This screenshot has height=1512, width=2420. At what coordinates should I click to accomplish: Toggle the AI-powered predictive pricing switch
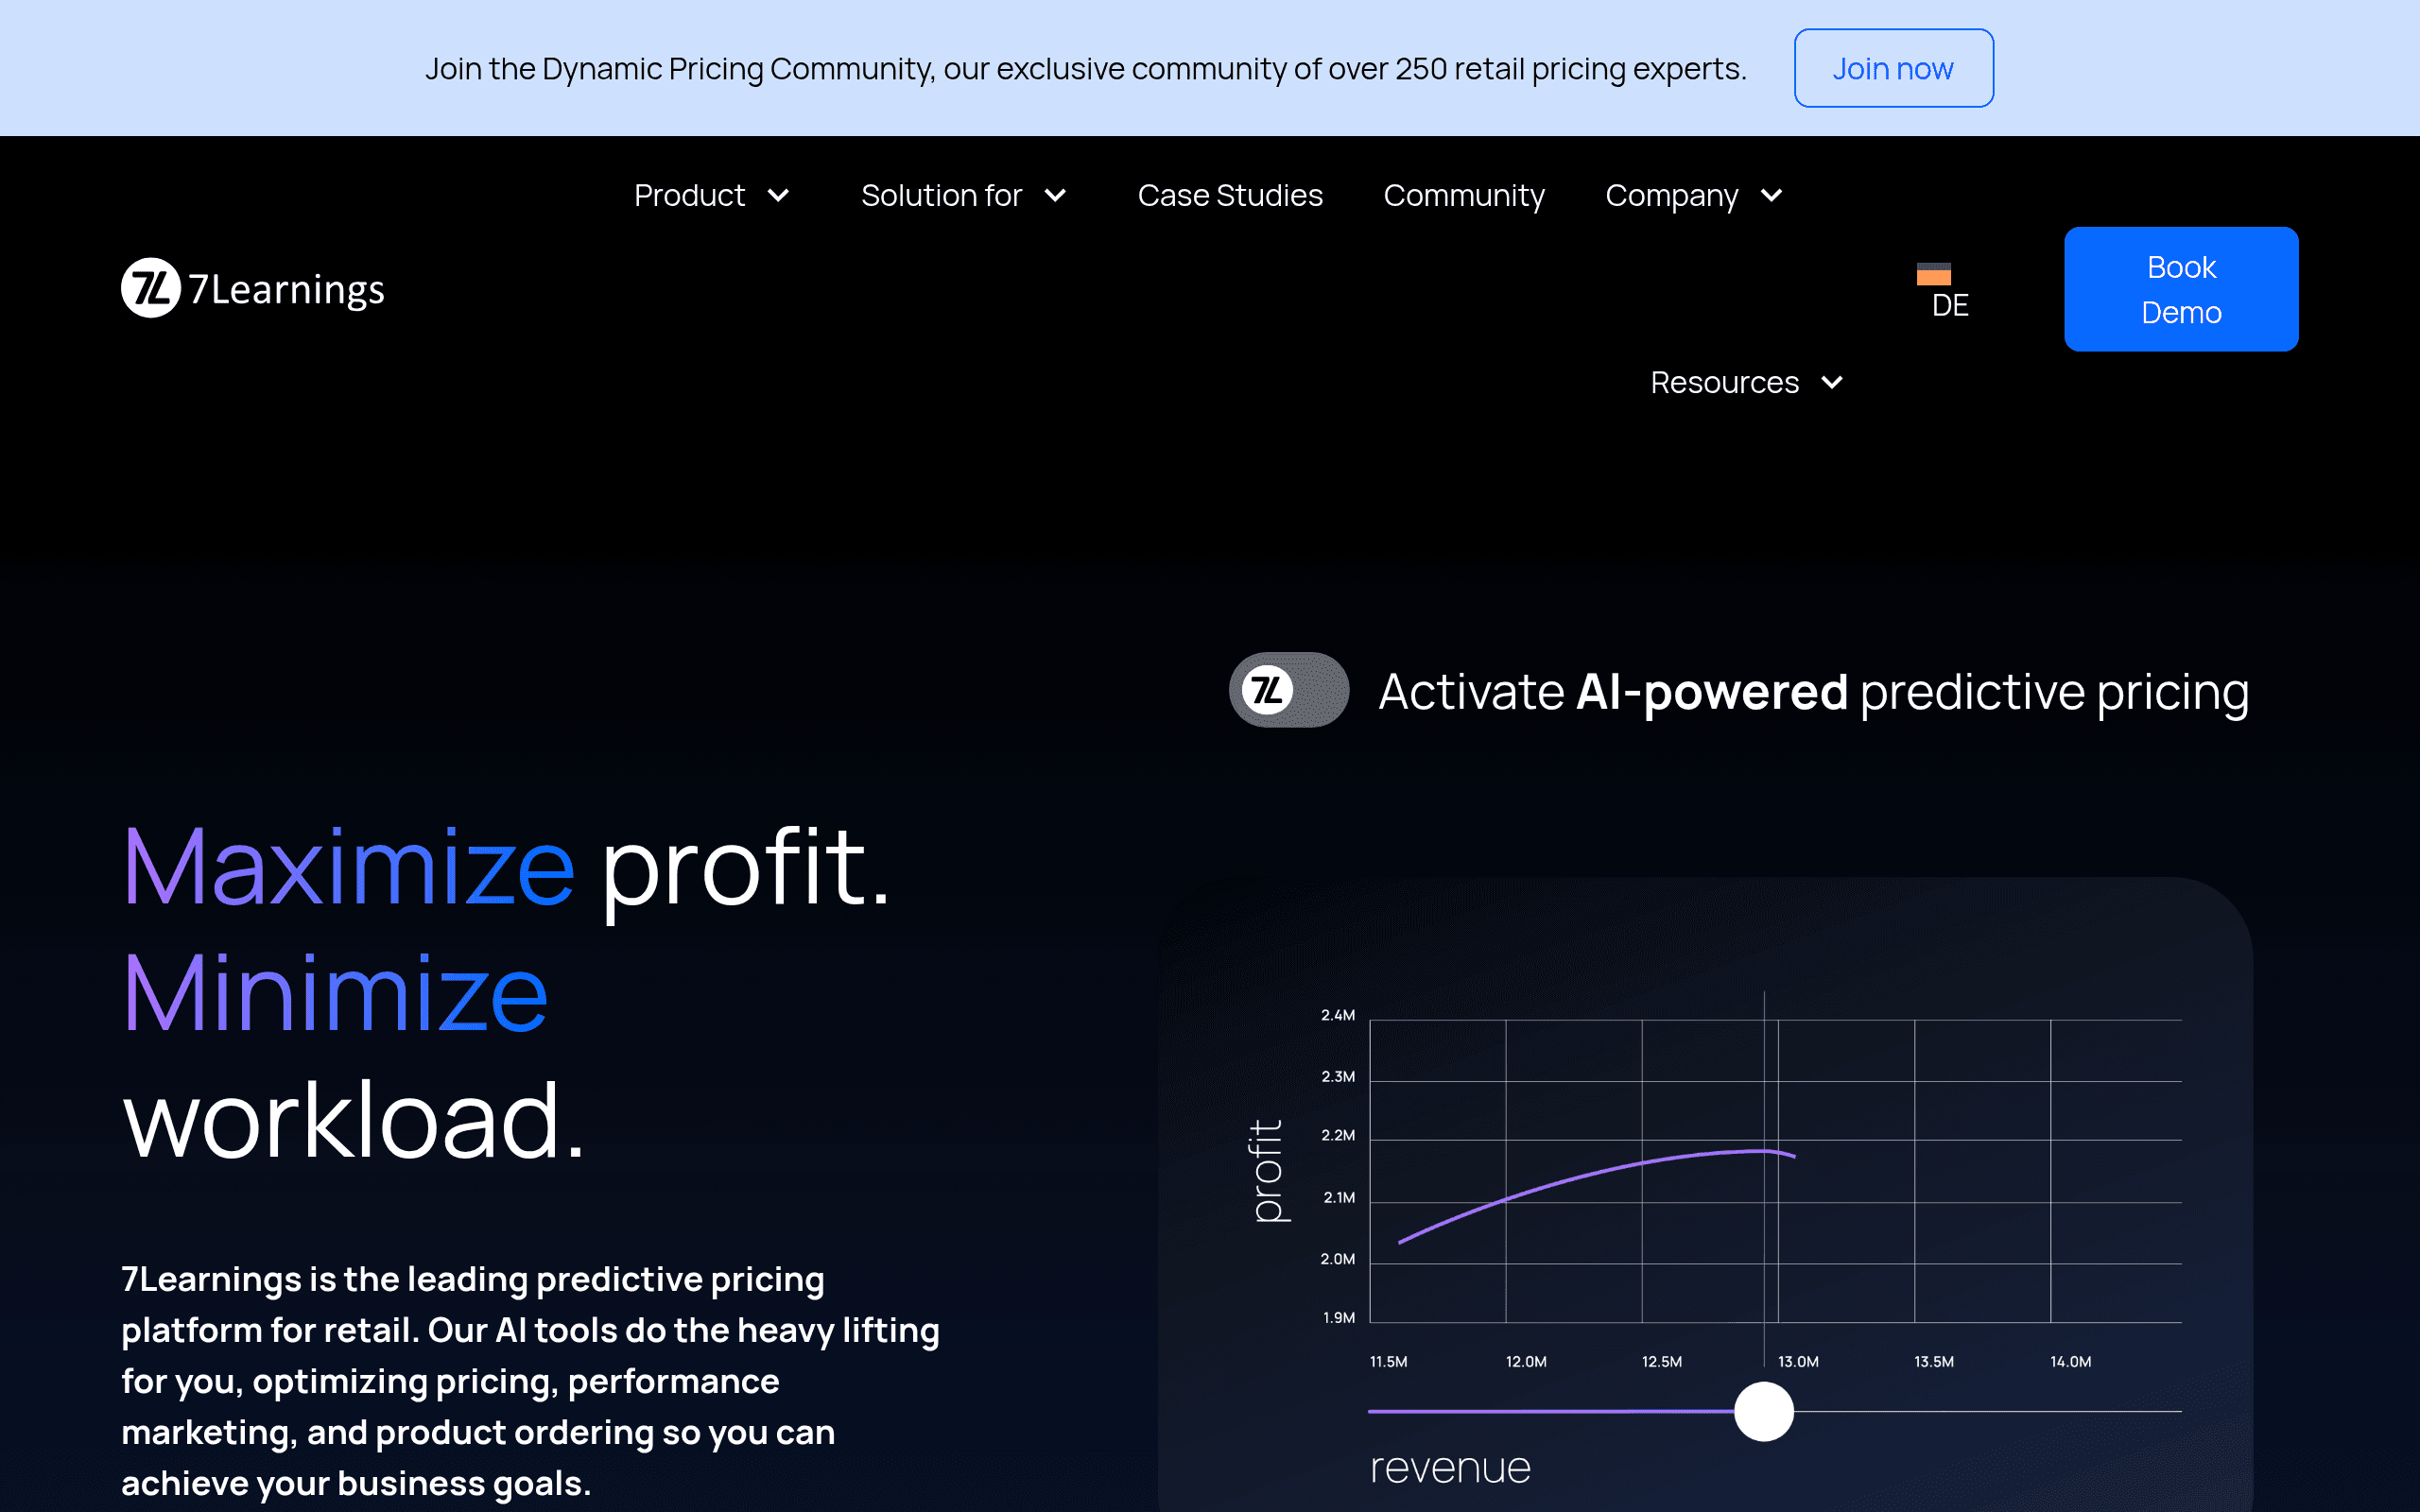tap(1288, 690)
